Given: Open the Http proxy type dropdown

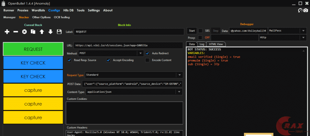Looking at the screenshot, I should coord(303,38).
